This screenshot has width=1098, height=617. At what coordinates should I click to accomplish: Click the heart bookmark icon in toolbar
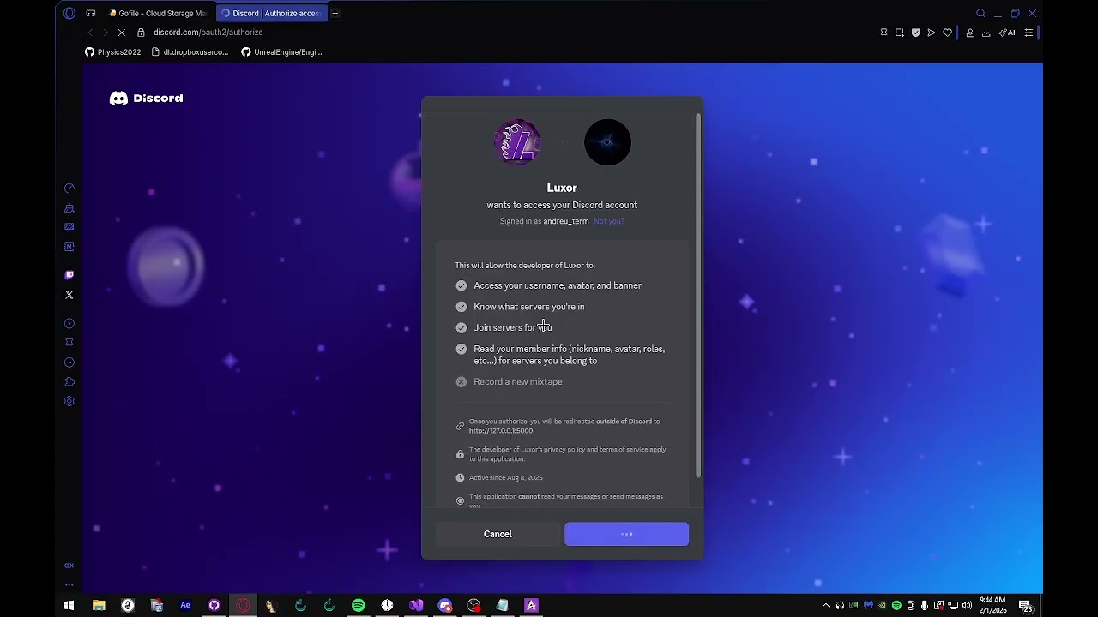pos(947,33)
